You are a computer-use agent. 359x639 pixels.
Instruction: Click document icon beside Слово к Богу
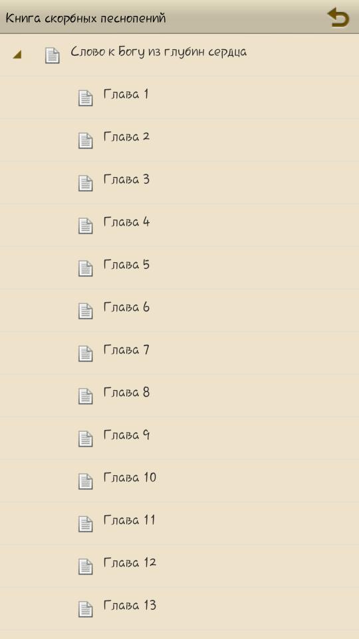tap(52, 55)
